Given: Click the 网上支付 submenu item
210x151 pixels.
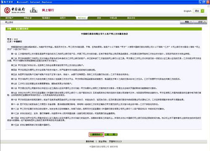Looking at the screenshot, I should point(9,22).
